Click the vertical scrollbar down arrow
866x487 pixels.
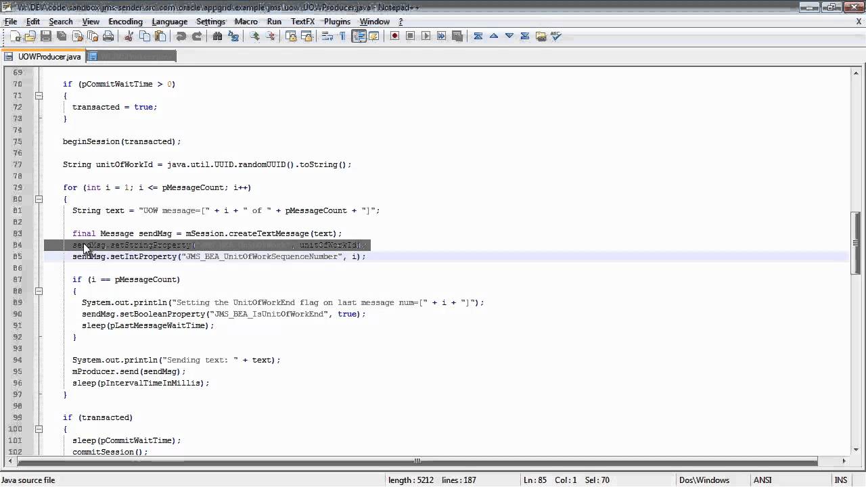tap(855, 450)
